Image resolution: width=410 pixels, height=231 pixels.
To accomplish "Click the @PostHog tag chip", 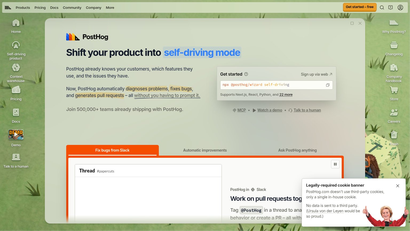I will 251,210.
